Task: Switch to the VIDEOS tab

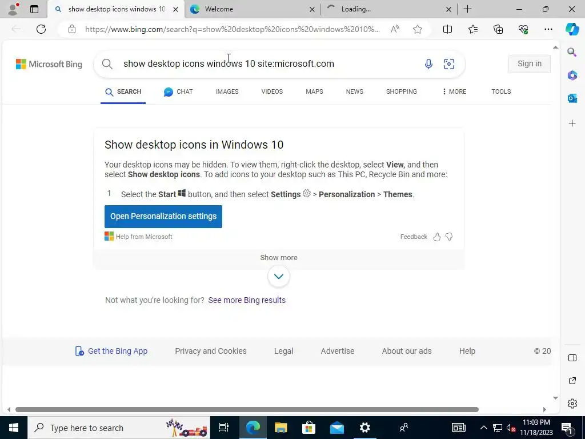Action: [x=272, y=91]
